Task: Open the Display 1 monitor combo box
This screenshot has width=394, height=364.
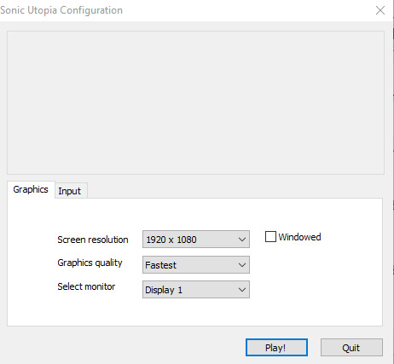Action: click(196, 290)
